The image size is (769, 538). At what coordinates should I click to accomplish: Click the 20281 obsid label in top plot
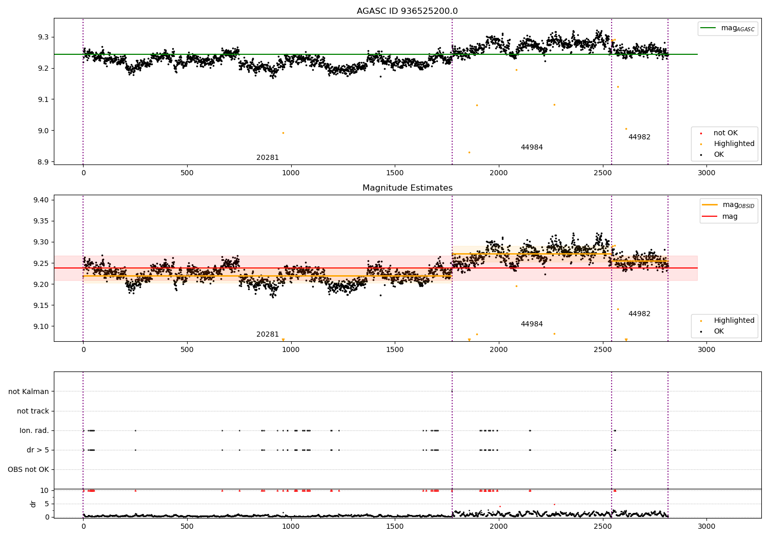(268, 158)
